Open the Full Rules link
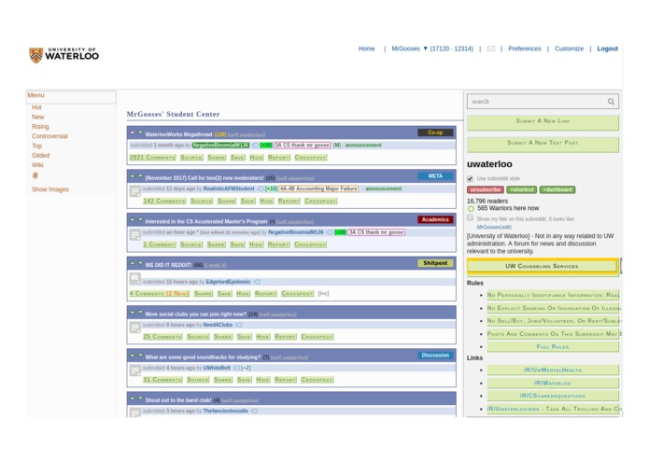 (553, 346)
